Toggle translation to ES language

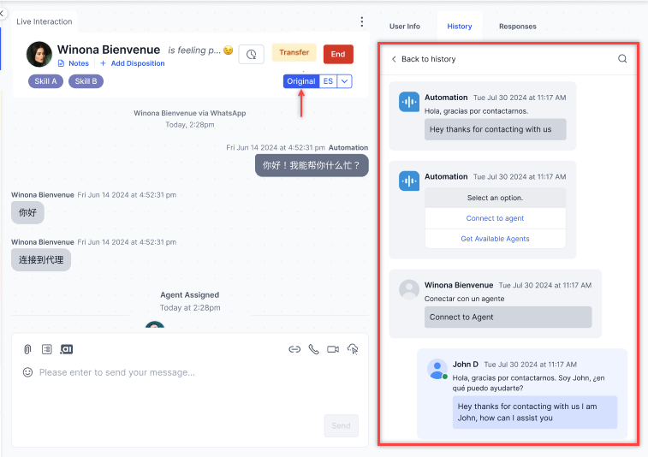coord(328,81)
